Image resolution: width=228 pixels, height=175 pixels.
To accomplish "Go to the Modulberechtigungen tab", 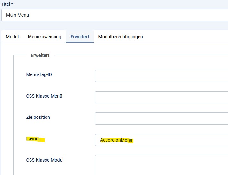I will tap(121, 37).
